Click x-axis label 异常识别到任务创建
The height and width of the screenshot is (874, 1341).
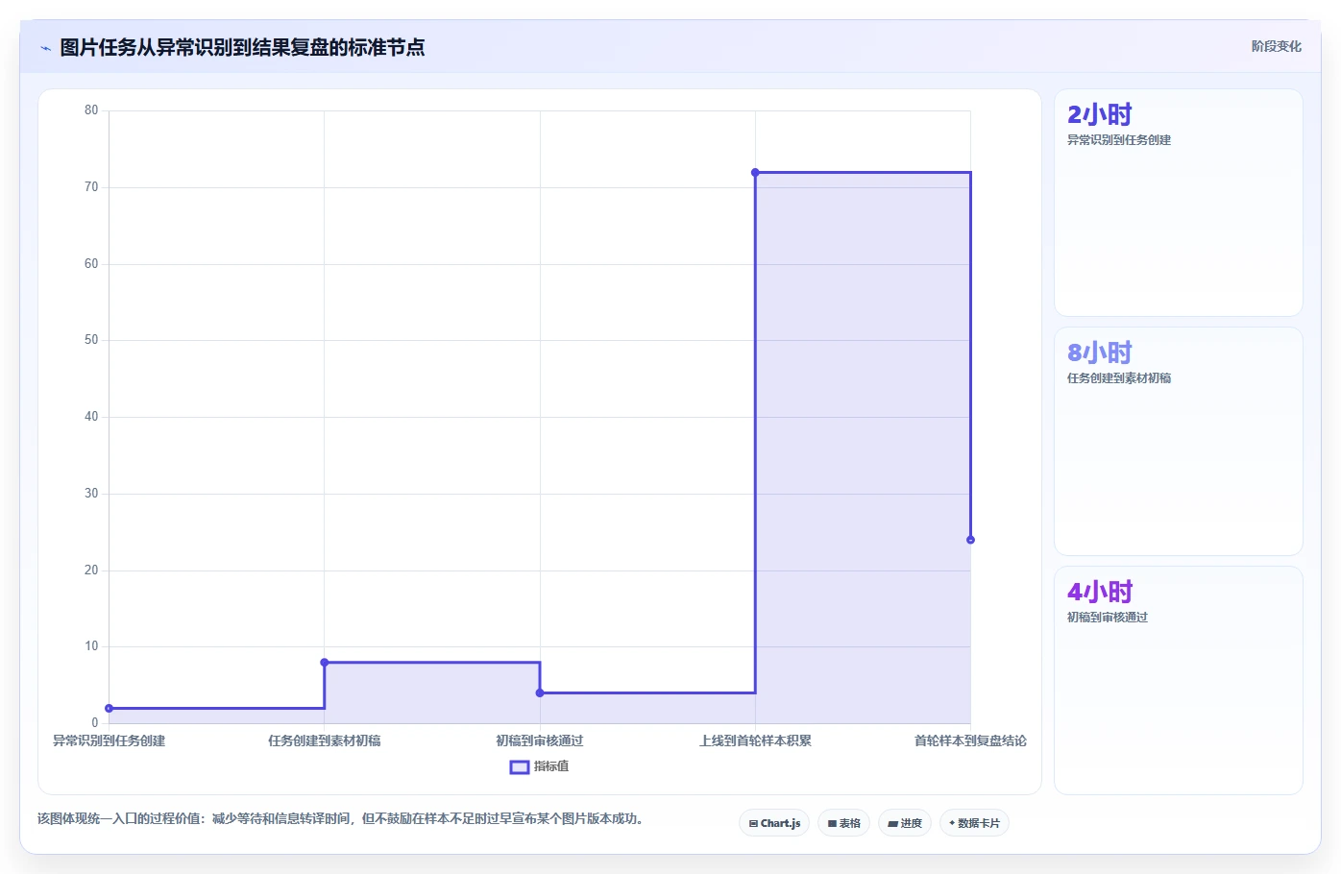(x=109, y=740)
